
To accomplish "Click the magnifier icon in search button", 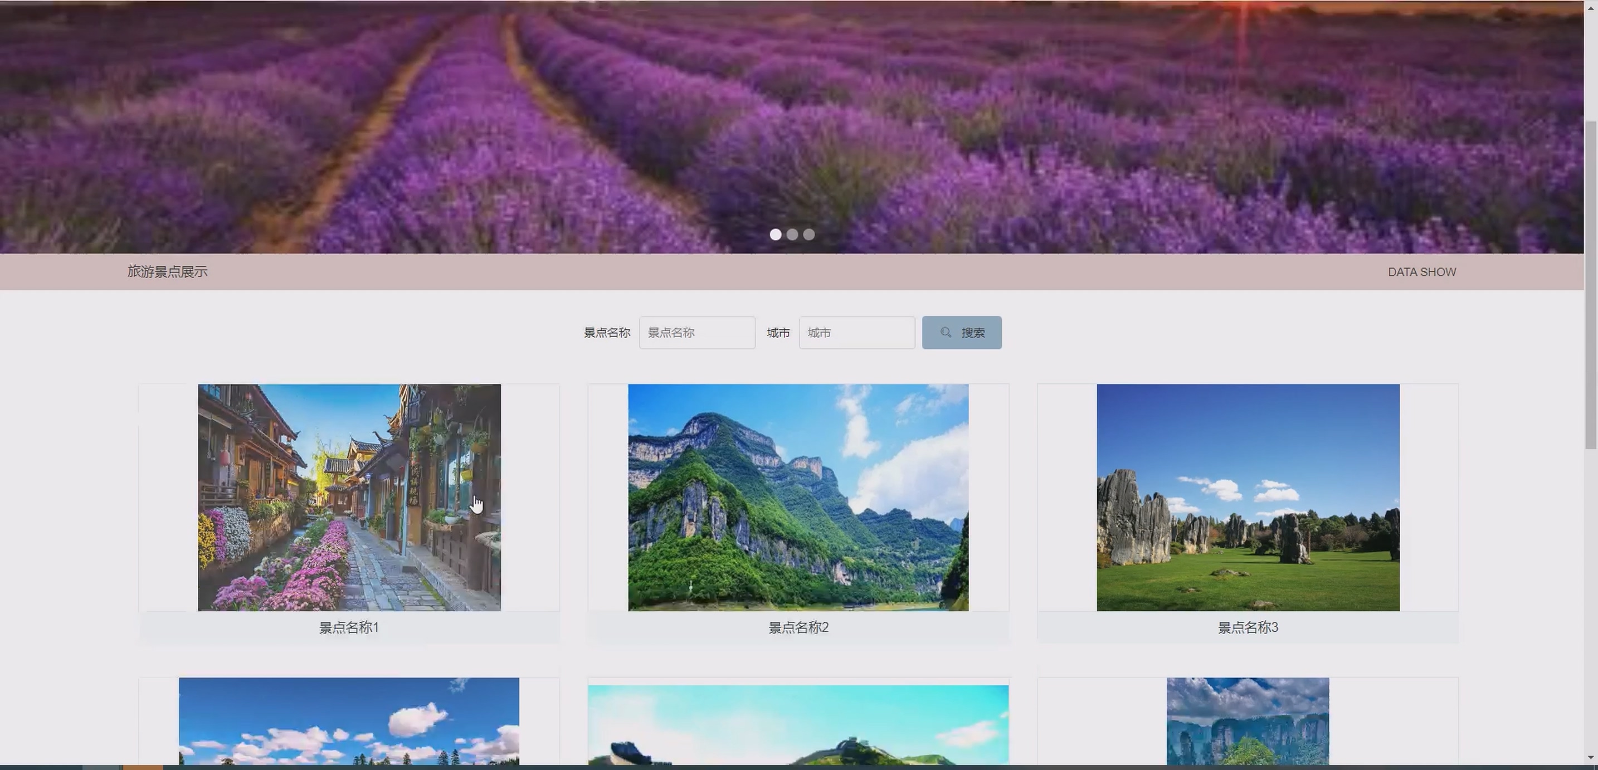I will point(946,333).
